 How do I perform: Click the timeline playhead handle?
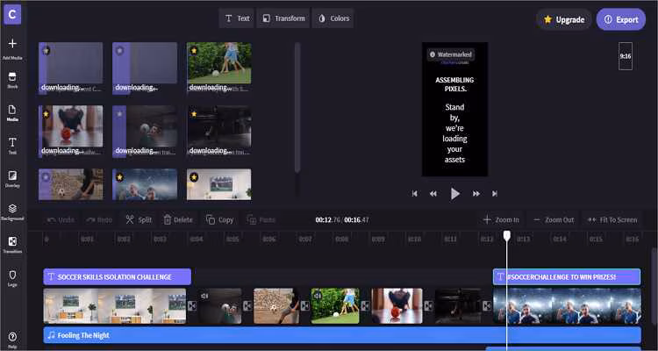pyautogui.click(x=507, y=235)
